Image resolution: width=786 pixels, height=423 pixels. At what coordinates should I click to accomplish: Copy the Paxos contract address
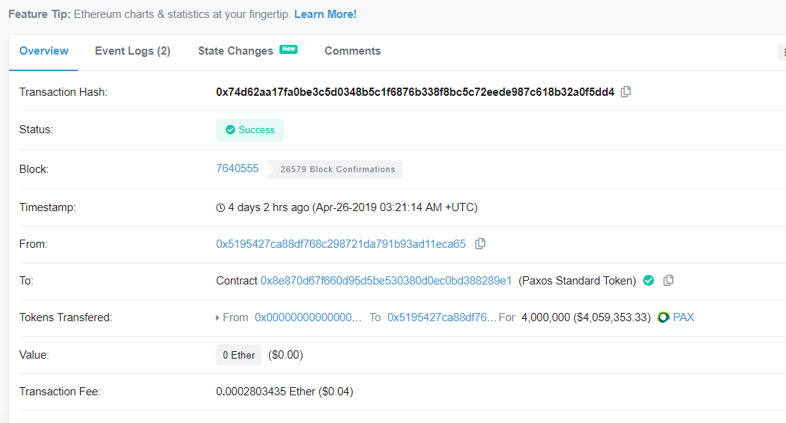(668, 281)
